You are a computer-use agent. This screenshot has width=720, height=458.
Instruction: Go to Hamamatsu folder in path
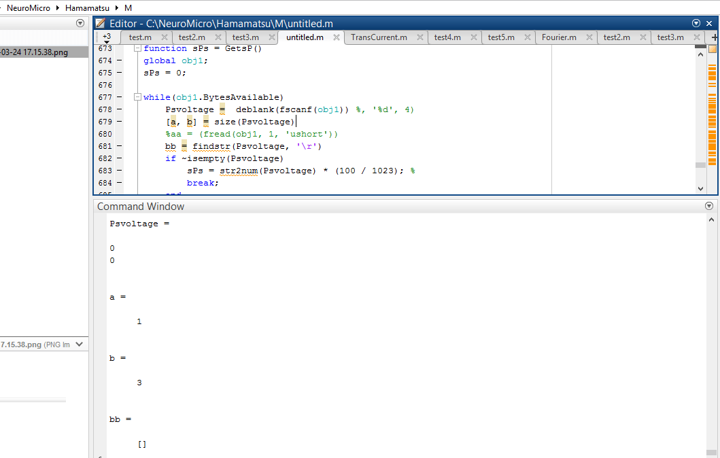87,7
